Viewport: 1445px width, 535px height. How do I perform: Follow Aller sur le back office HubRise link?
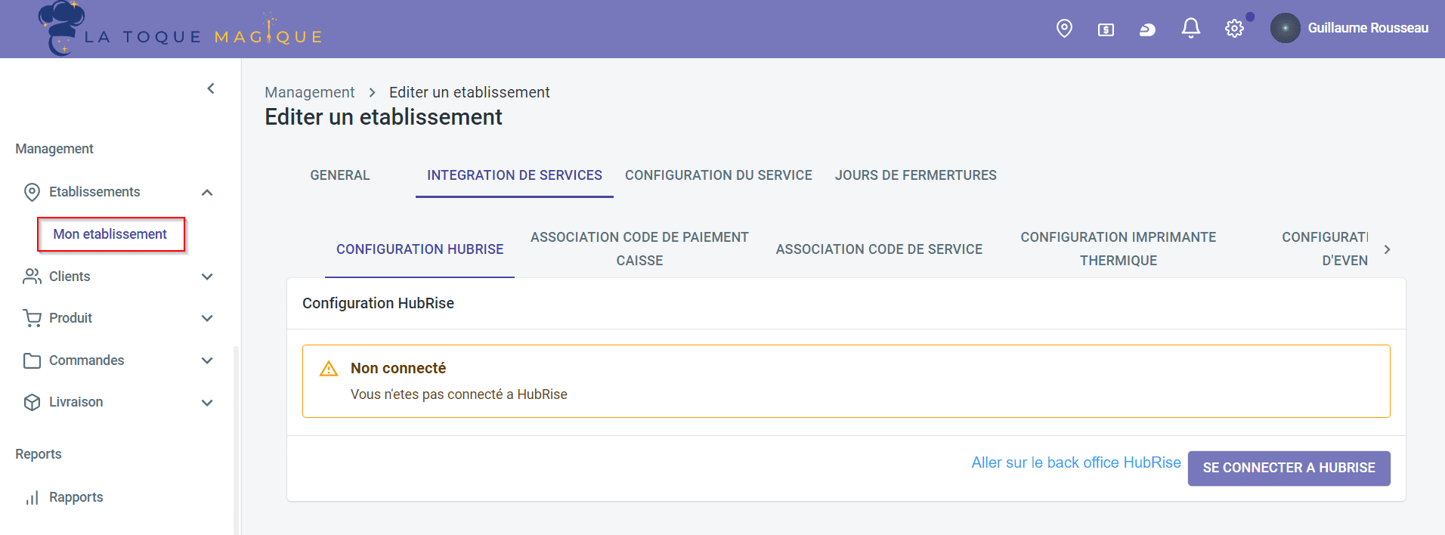coord(1075,462)
